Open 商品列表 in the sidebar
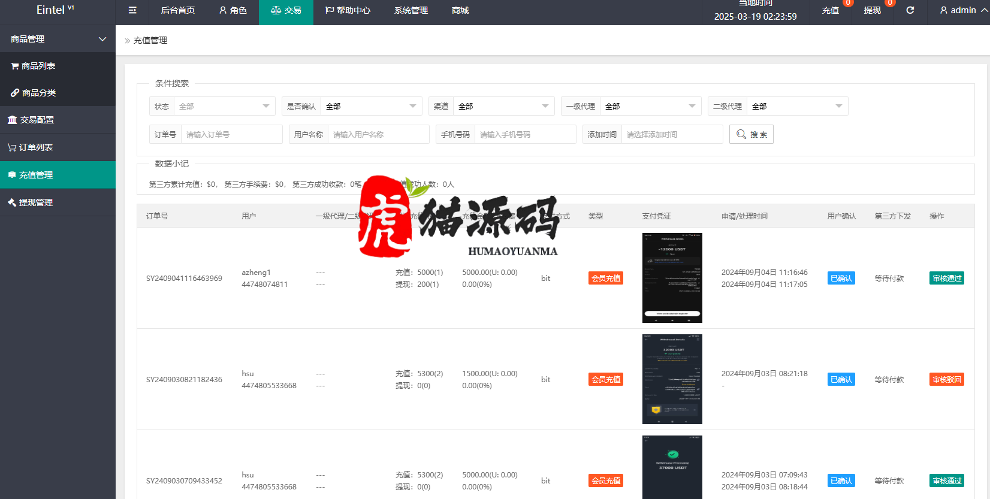 click(x=58, y=66)
